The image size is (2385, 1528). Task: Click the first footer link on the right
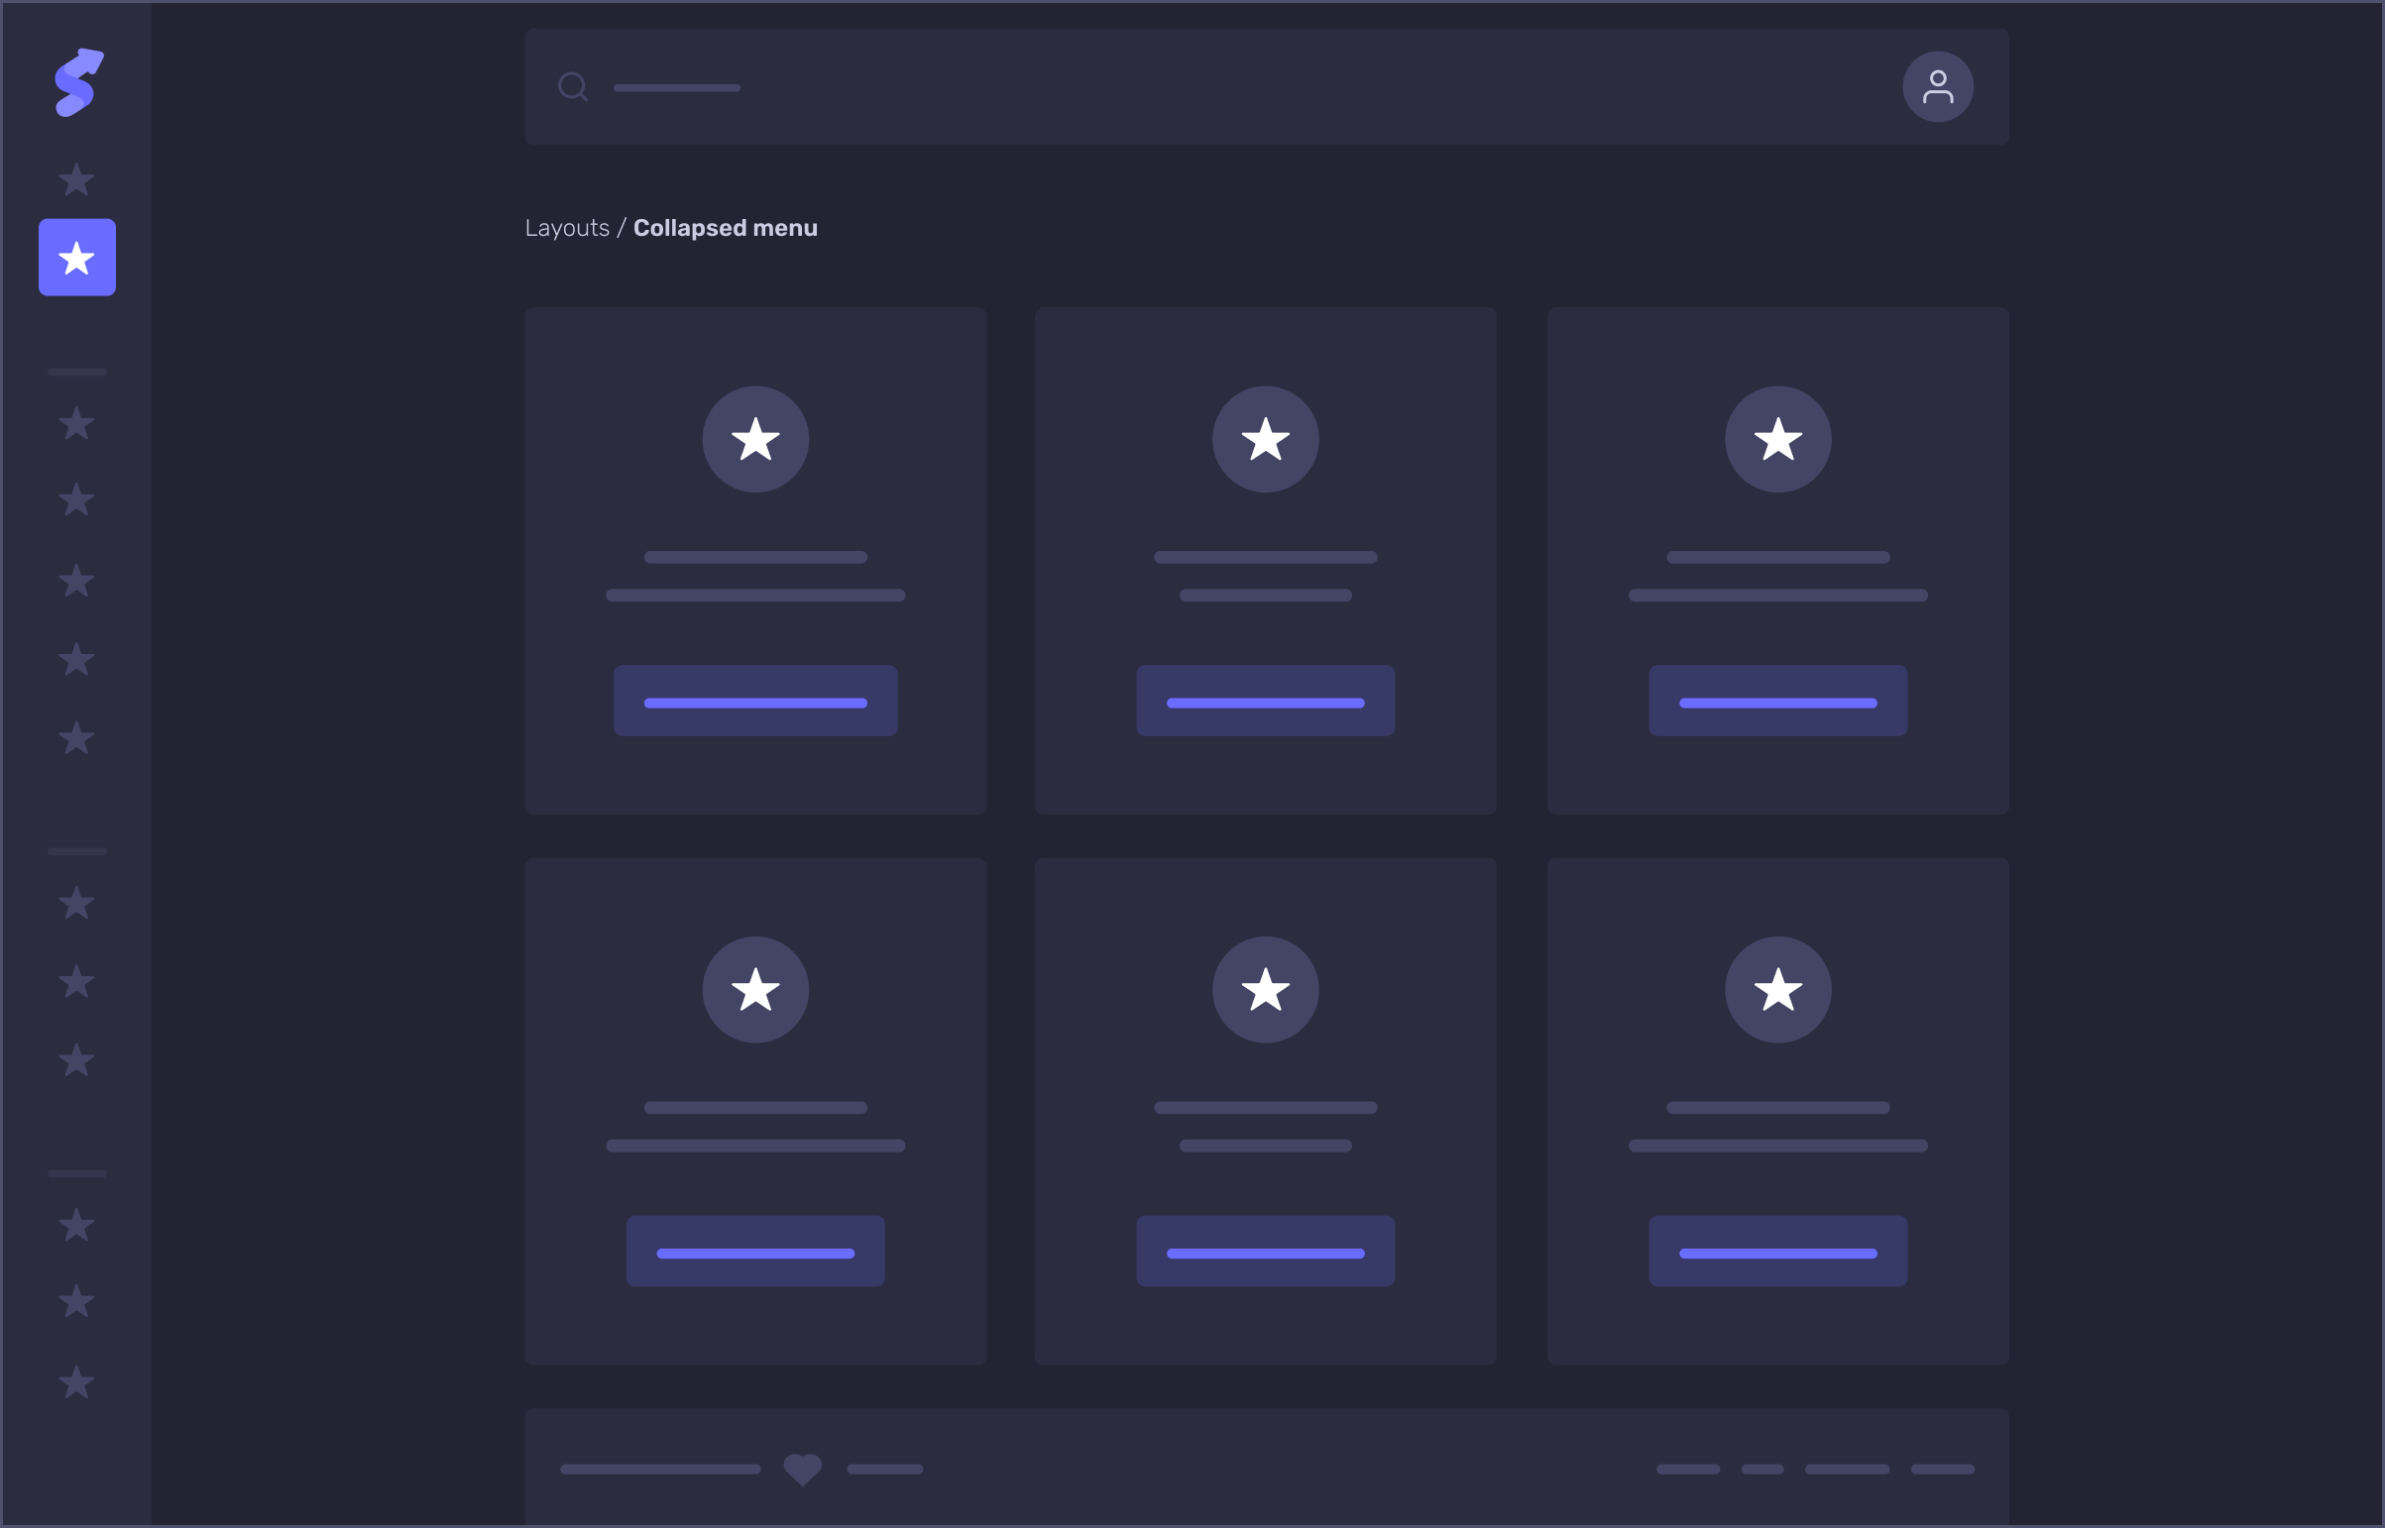click(1688, 1469)
